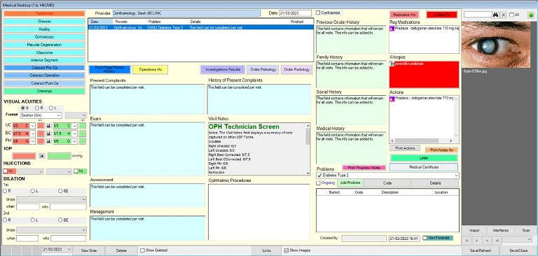The height and width of the screenshot is (256, 538).
Task: Click the penicillin allergy icon in Allergies
Action: pyautogui.click(x=392, y=64)
